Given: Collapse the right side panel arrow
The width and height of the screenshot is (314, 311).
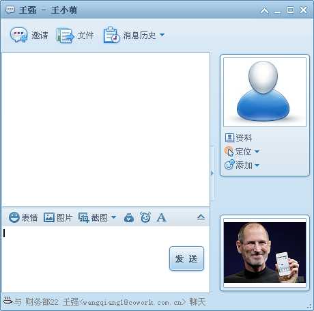Looking at the screenshot, I should [x=212, y=173].
